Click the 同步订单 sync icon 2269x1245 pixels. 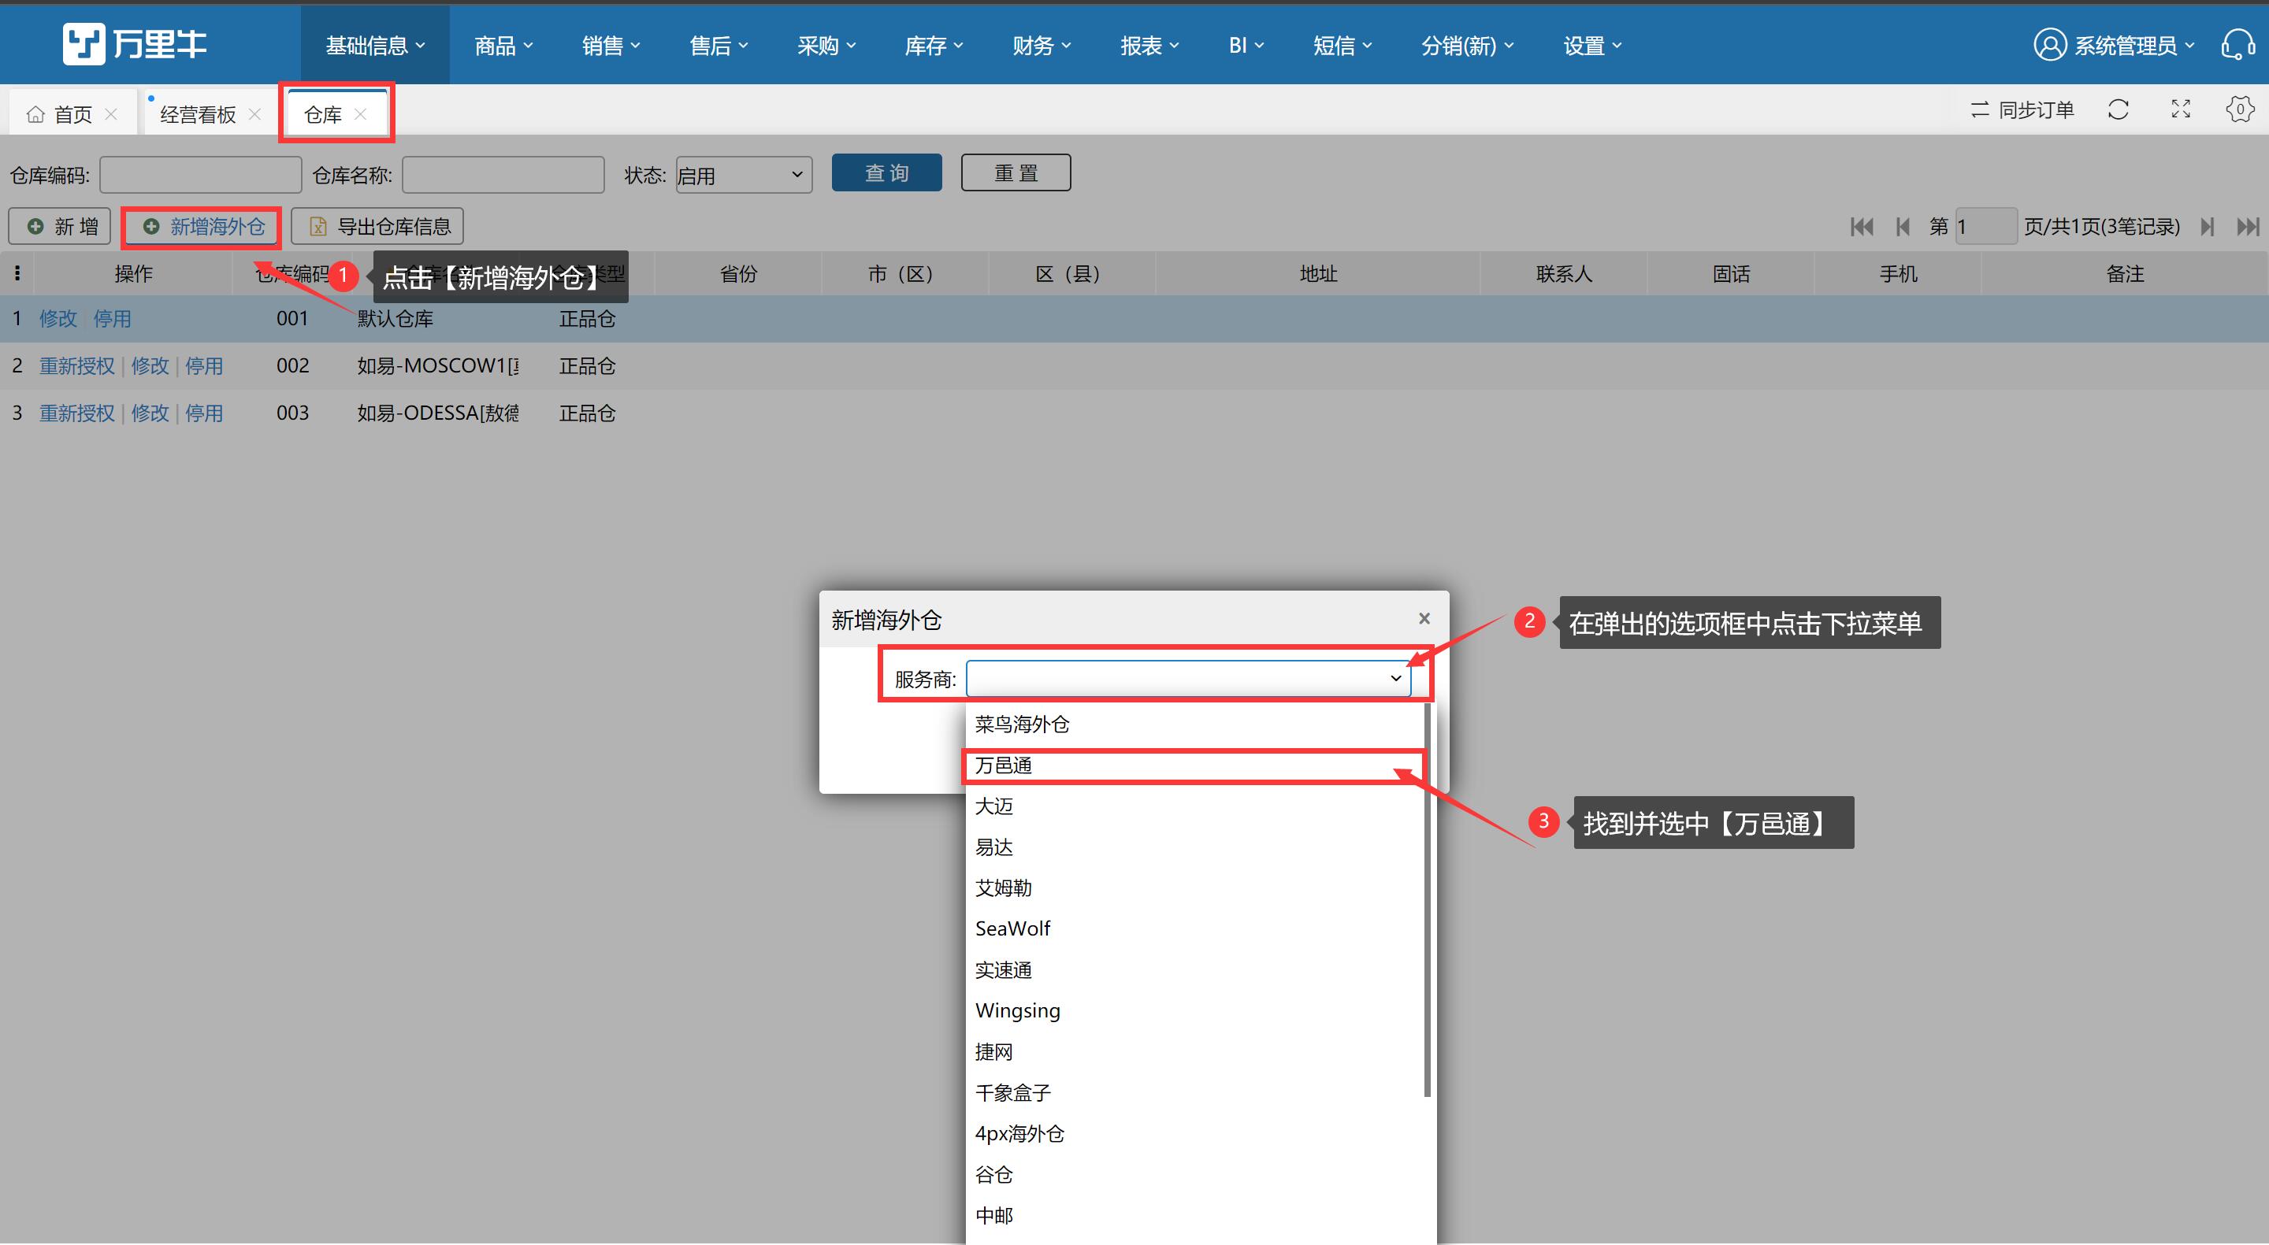[x=1980, y=110]
